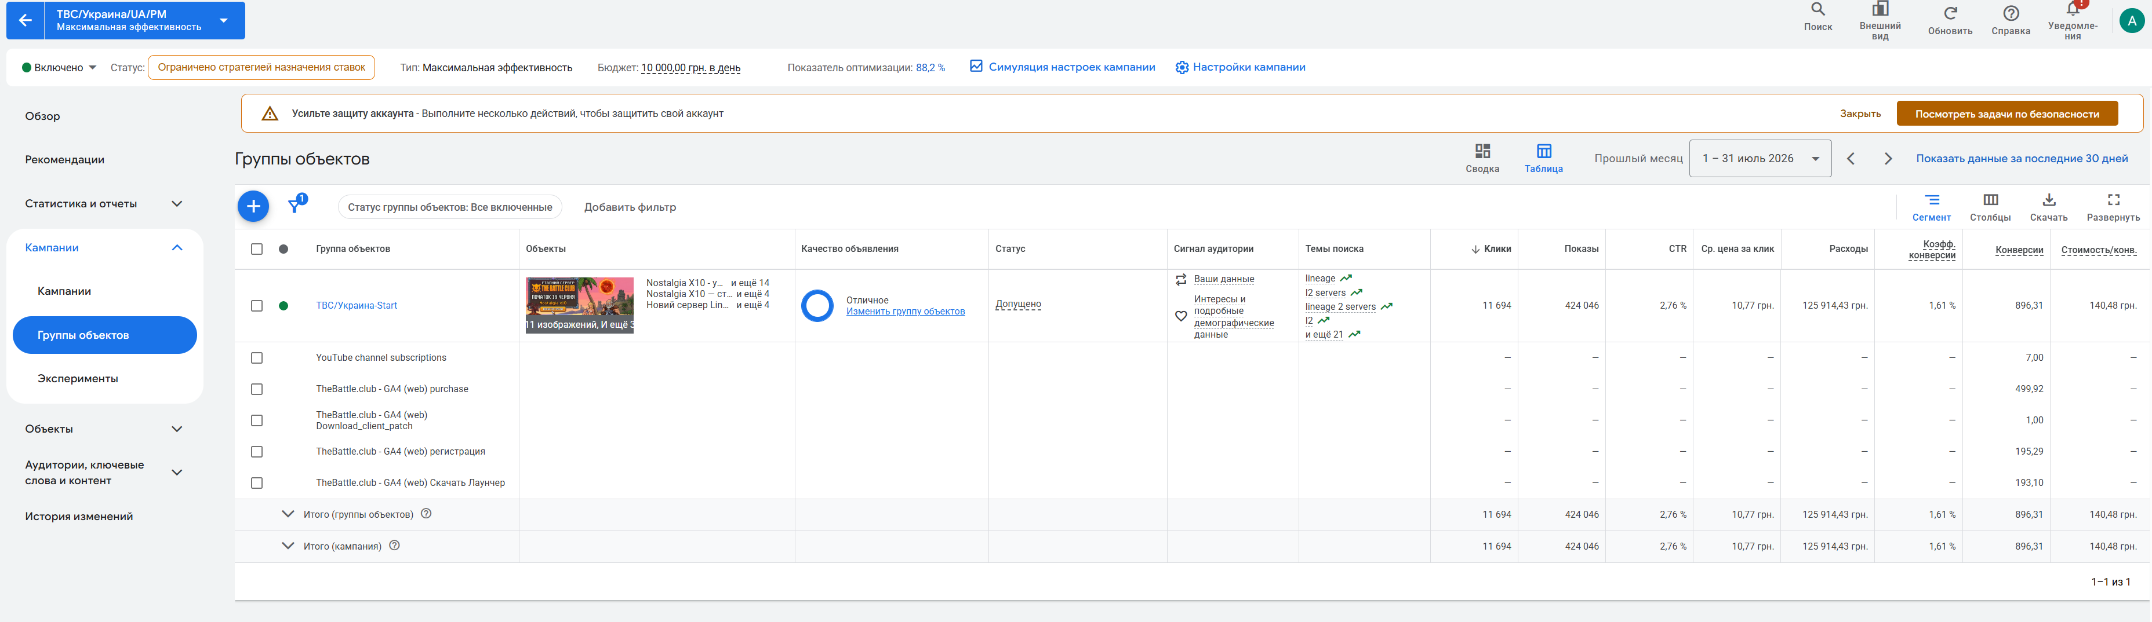2152x622 pixels.
Task: Click the blue plus add button
Action: pyautogui.click(x=253, y=206)
